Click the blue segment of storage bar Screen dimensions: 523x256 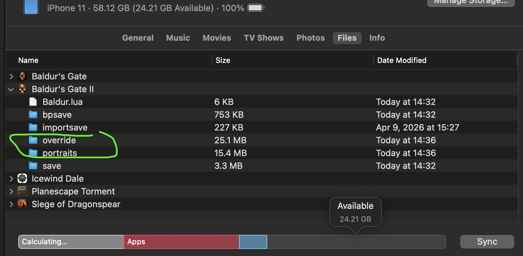point(253,242)
